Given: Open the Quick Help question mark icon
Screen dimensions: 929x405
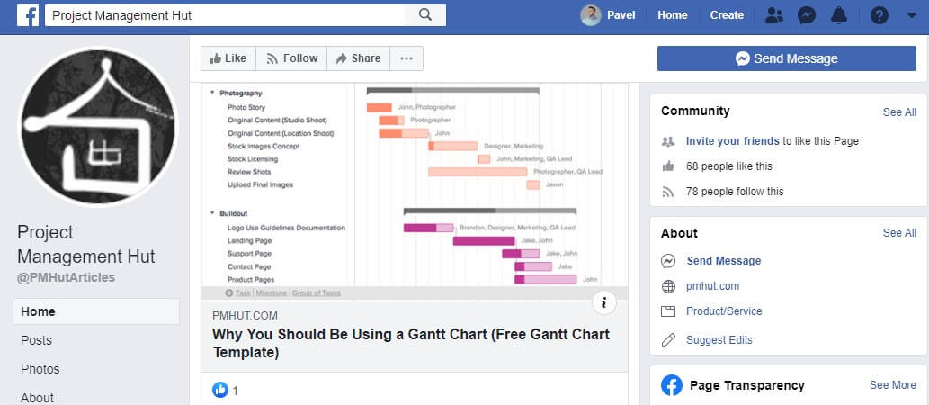Looking at the screenshot, I should click(x=880, y=15).
